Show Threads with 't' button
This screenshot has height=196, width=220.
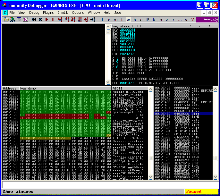pyautogui.click(x=122, y=20)
